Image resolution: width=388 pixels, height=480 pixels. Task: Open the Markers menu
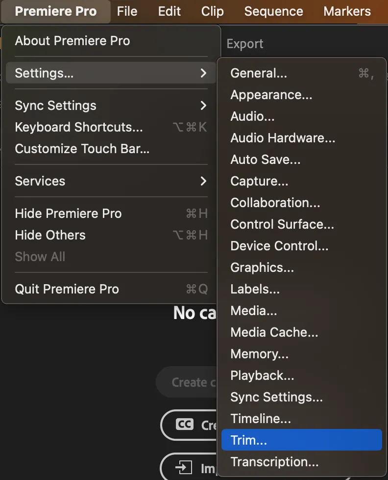pyautogui.click(x=347, y=11)
